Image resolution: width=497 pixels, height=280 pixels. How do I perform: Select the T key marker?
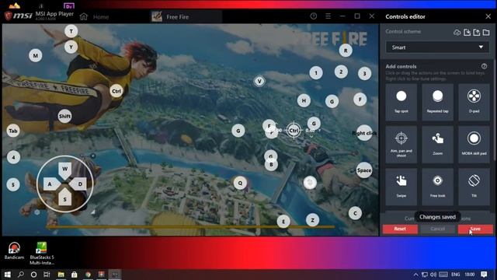tap(71, 31)
